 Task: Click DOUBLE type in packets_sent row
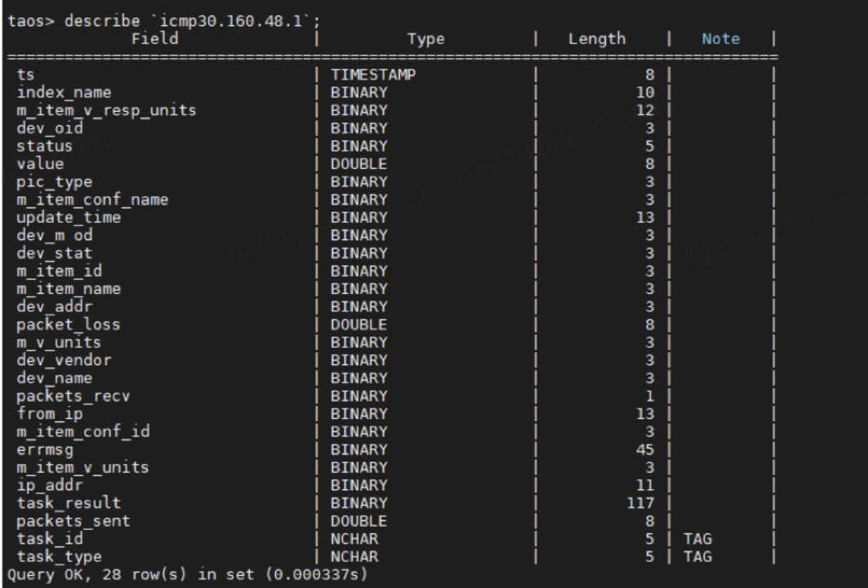tap(358, 522)
